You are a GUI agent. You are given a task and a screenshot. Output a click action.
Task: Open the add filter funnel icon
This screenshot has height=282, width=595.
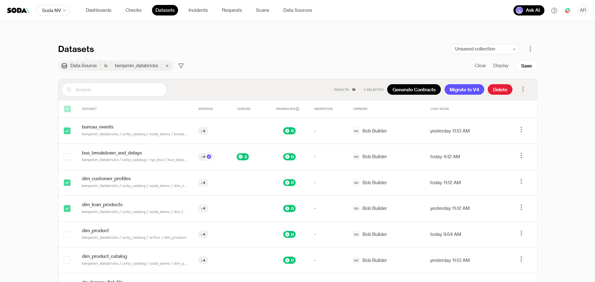click(x=181, y=66)
